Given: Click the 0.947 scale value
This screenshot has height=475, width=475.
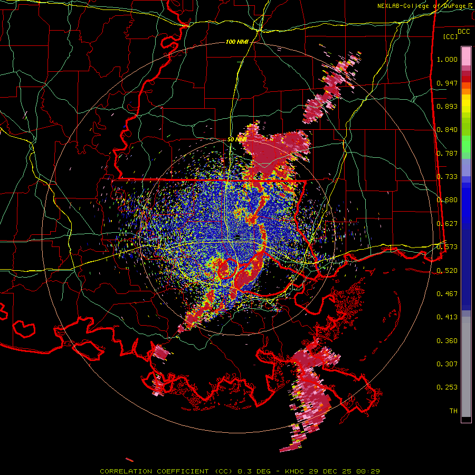Looking at the screenshot, I should pyautogui.click(x=447, y=83).
